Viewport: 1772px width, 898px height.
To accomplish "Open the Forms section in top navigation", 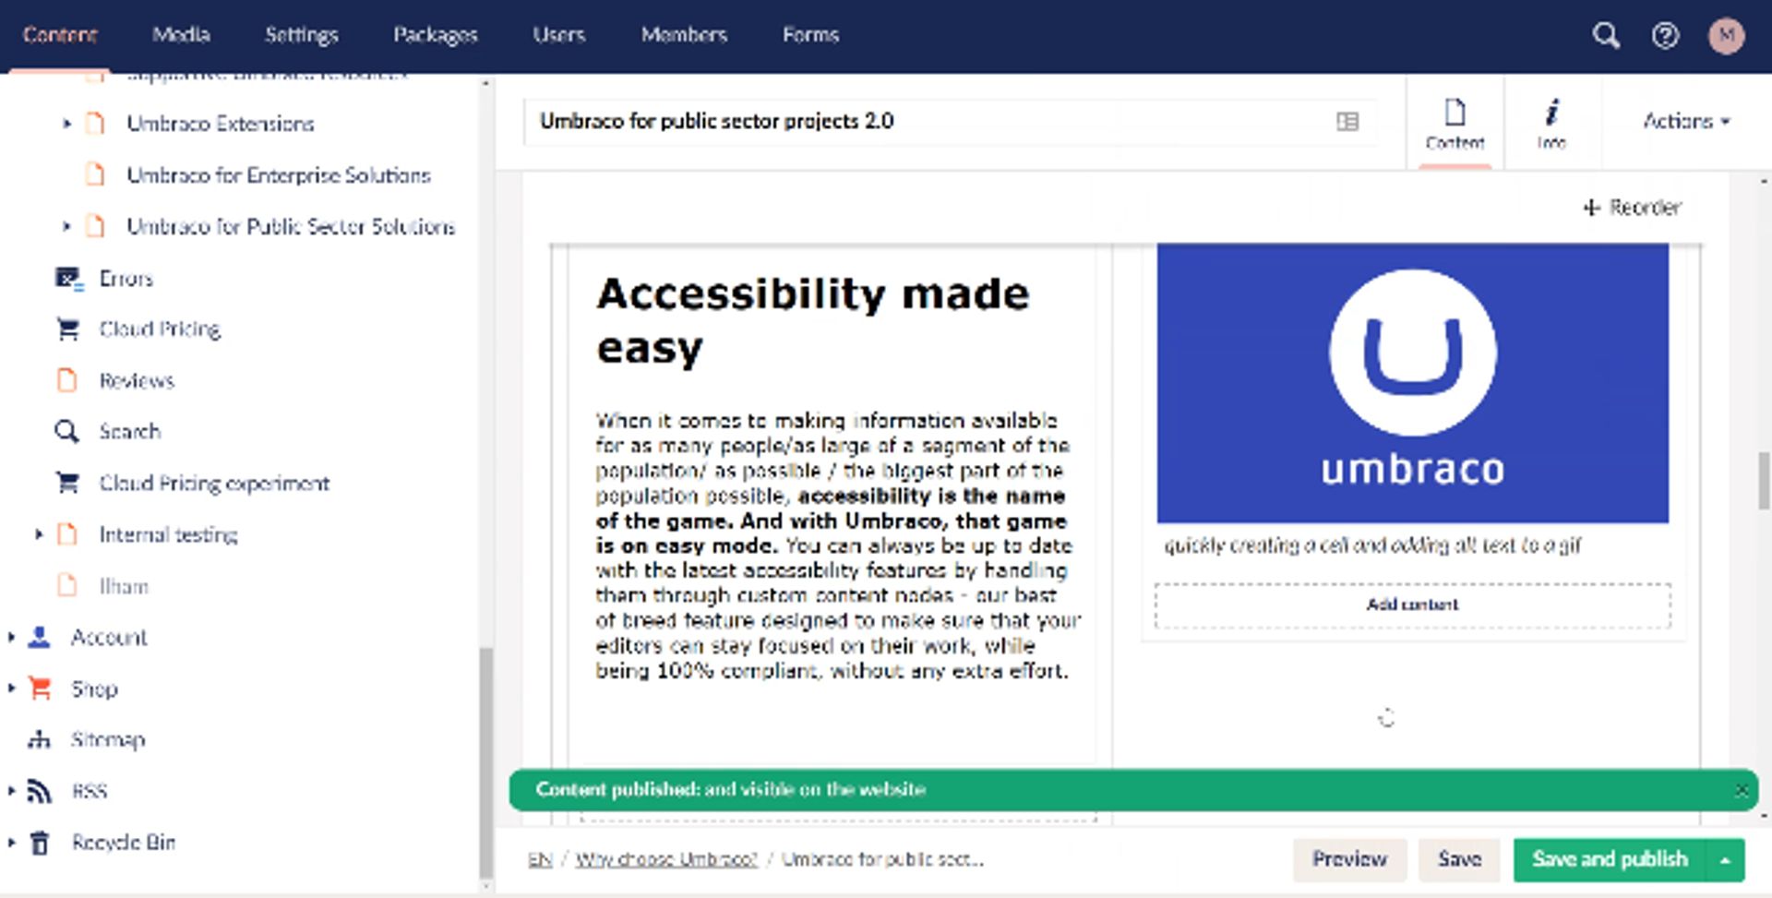I will (x=810, y=34).
